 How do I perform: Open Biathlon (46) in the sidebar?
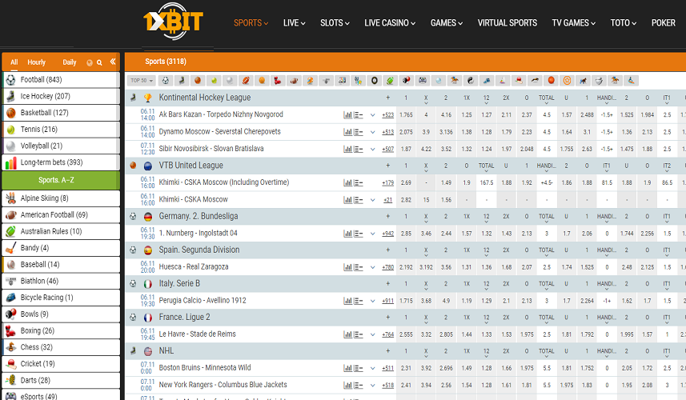coord(61,281)
